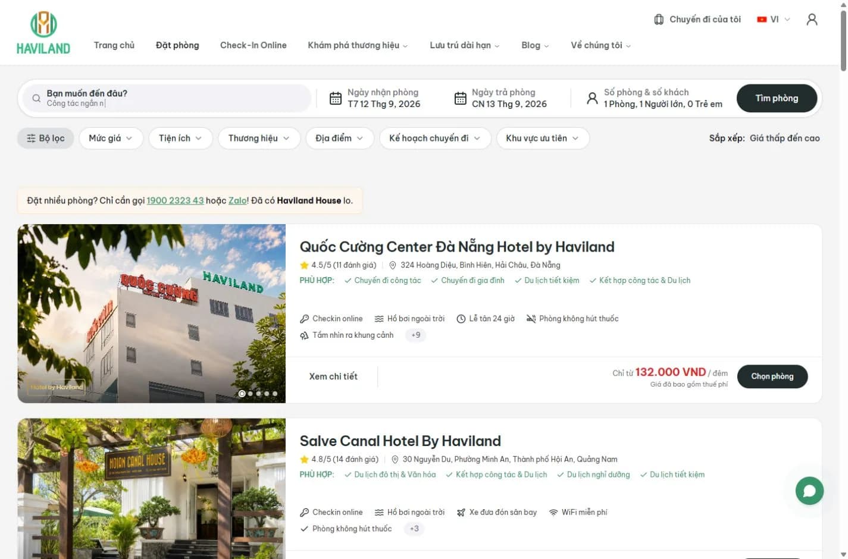
Task: Expand the Blog menu
Action: click(535, 45)
